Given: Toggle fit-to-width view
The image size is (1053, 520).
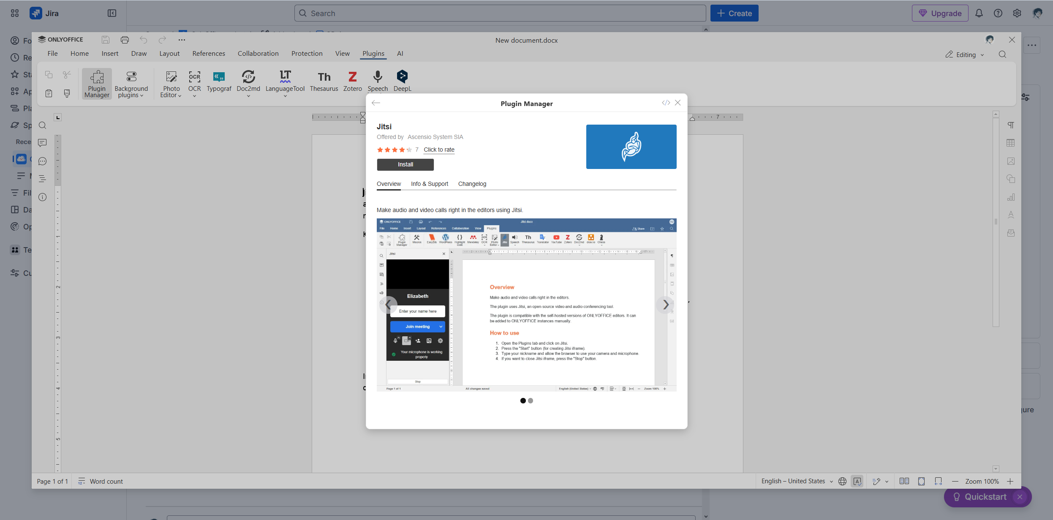Looking at the screenshot, I should click(x=938, y=481).
